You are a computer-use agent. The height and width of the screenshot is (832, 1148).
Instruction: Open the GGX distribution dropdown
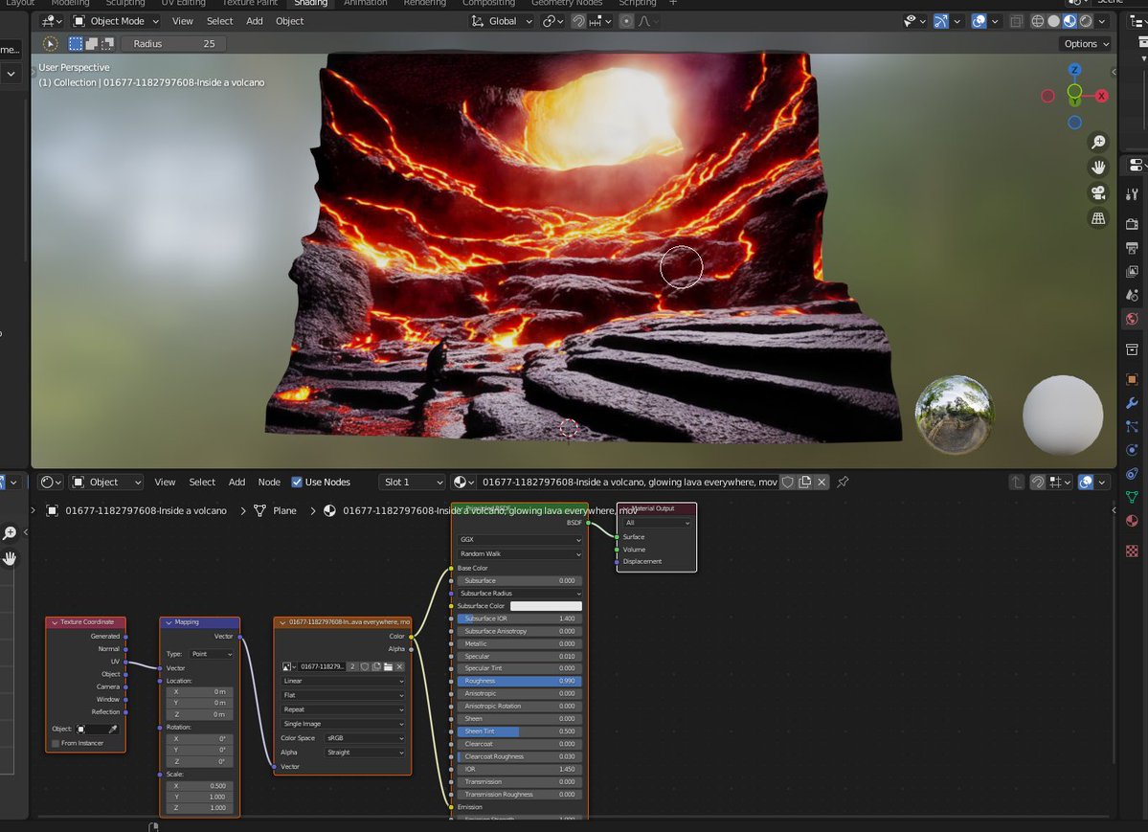click(x=519, y=540)
